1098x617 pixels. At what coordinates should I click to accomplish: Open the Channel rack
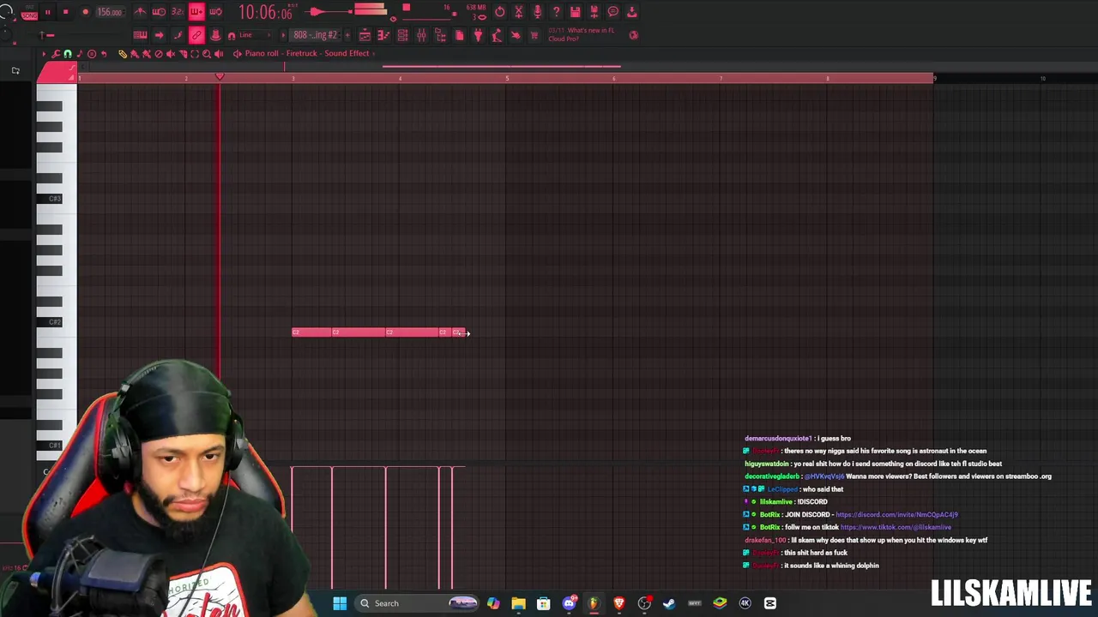point(402,35)
